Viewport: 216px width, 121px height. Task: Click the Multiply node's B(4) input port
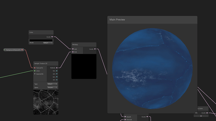click(x=73, y=52)
